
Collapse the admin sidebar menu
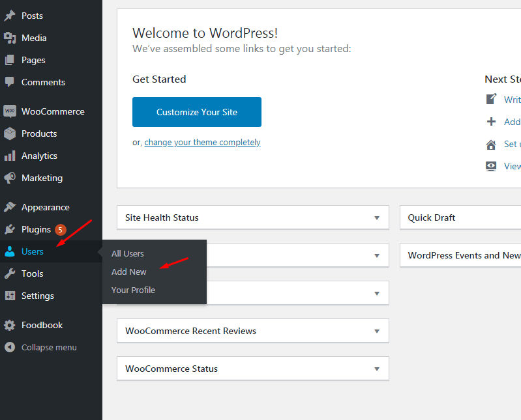point(48,347)
